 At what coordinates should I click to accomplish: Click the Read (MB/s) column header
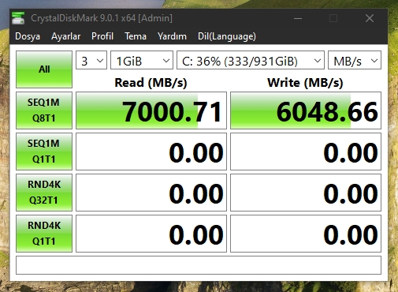[x=151, y=83]
